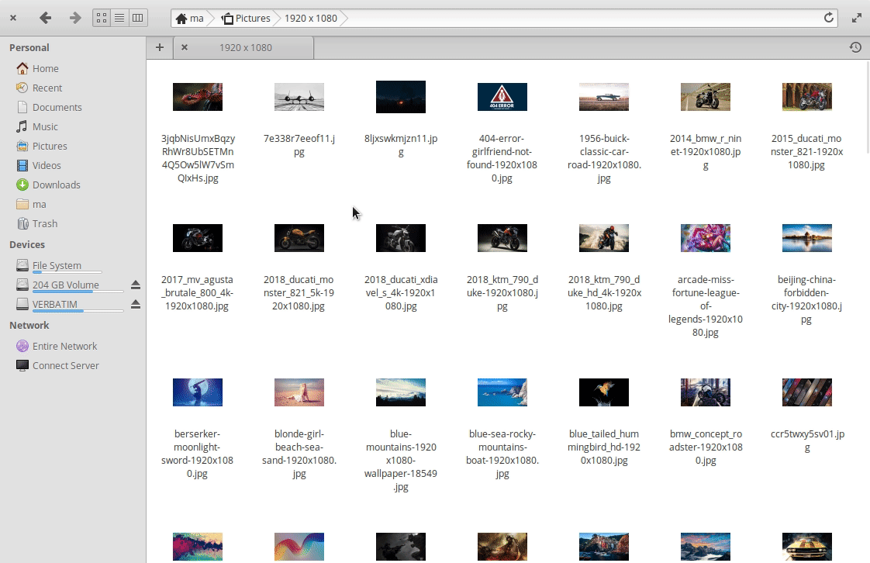Go back to previous folder
Screen dimensions: 870x563
46,19
